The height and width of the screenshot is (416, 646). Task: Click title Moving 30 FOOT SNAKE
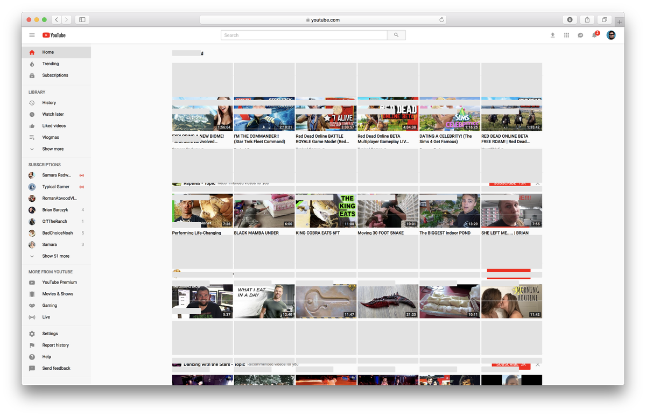[381, 233]
